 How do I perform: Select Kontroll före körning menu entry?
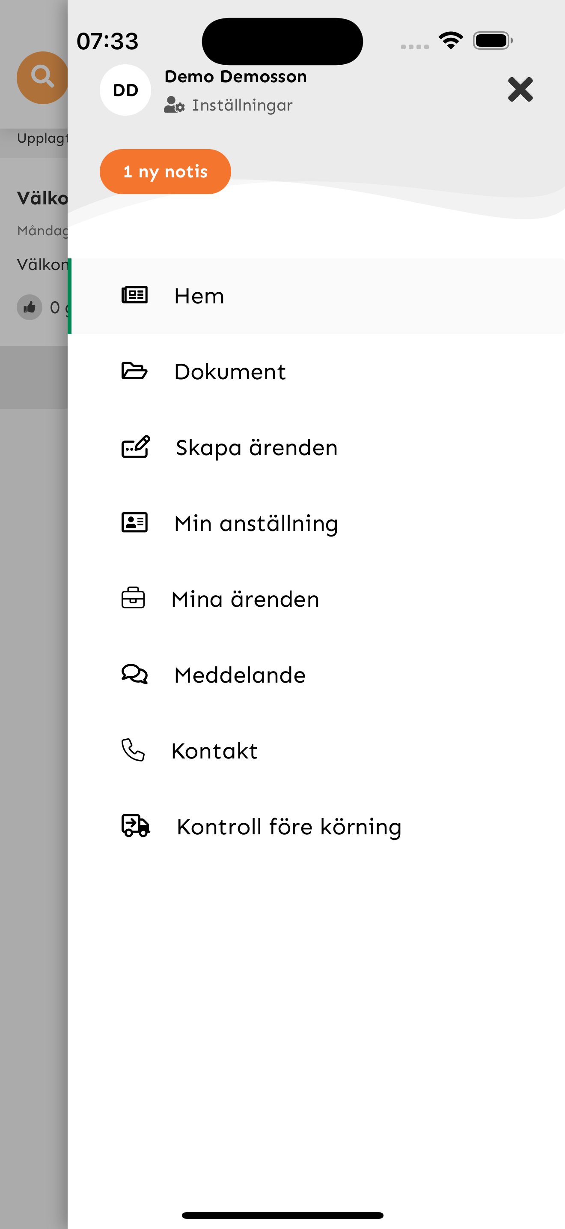click(x=288, y=827)
